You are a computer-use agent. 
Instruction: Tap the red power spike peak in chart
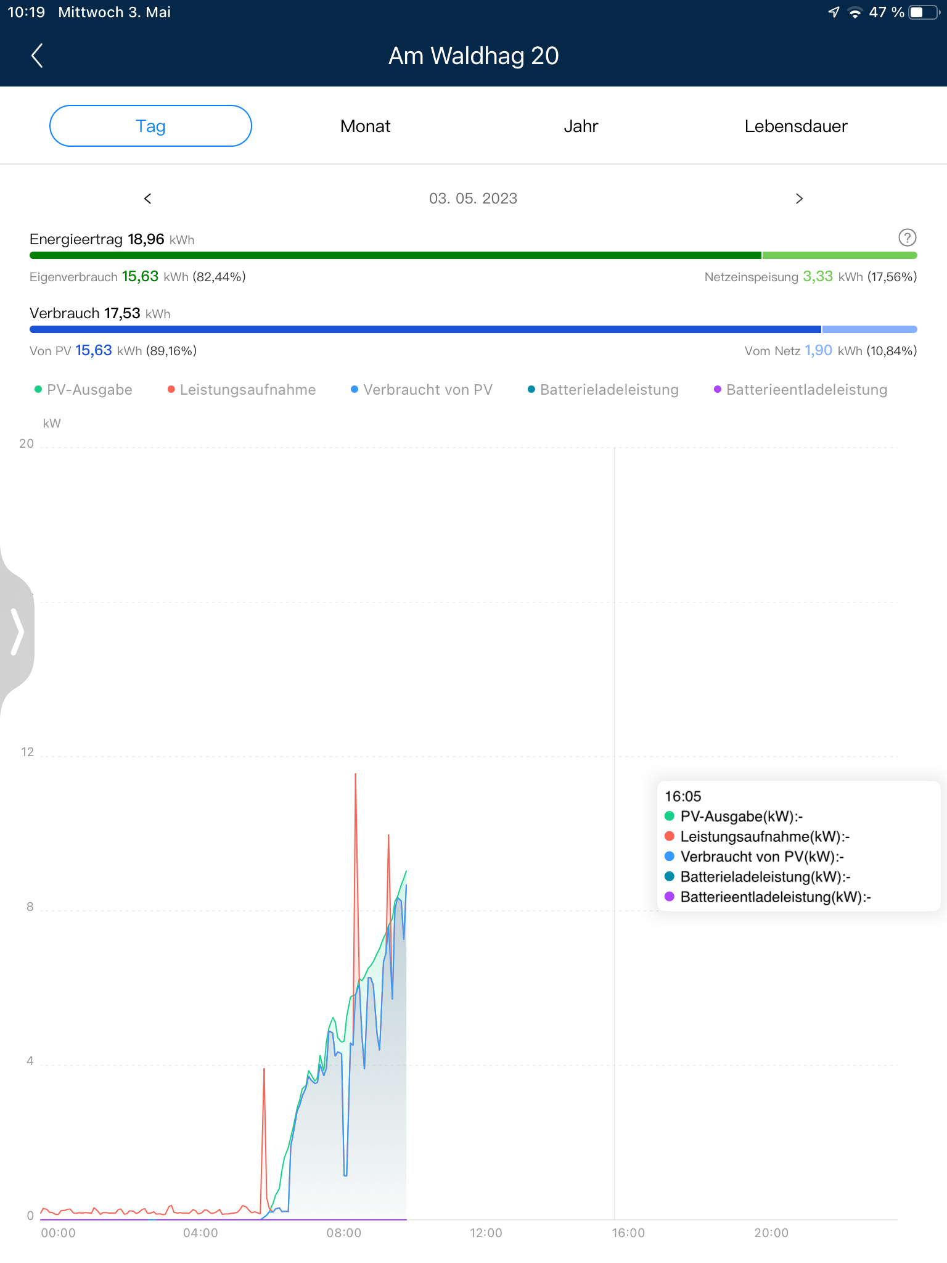point(356,775)
